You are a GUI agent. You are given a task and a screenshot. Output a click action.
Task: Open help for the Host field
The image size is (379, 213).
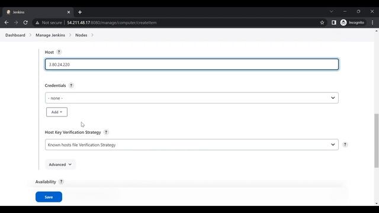point(59,52)
